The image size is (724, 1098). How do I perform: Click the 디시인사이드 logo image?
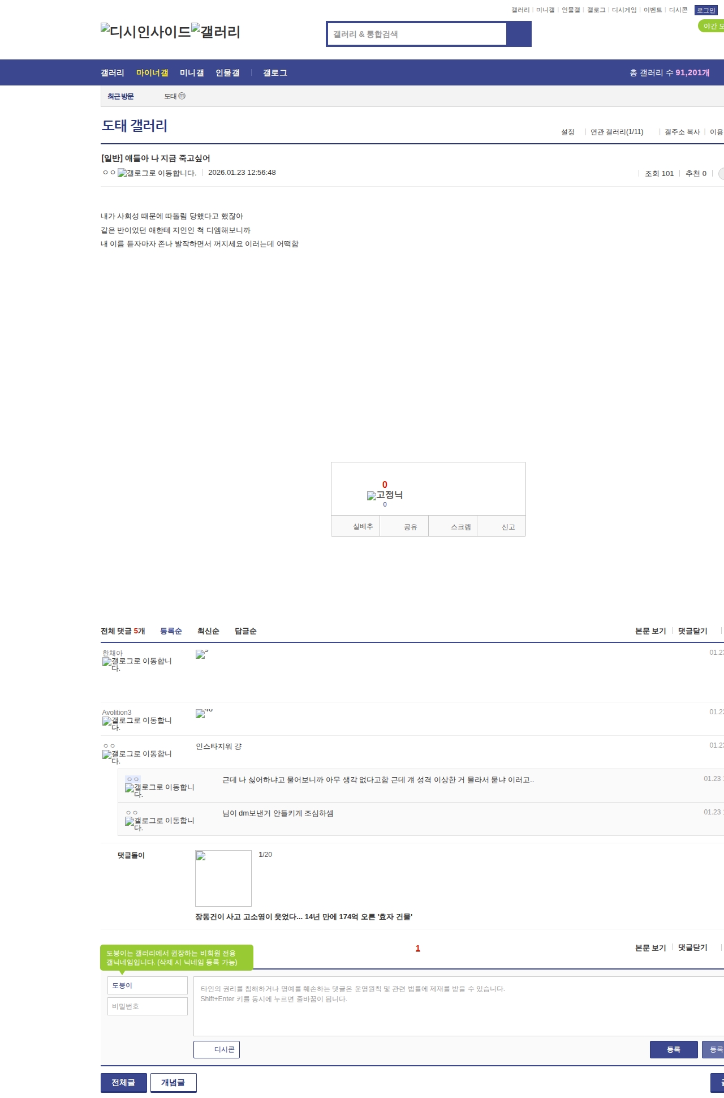[x=146, y=32]
